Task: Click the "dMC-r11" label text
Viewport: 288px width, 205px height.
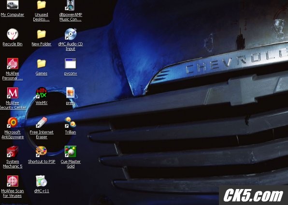Action: (x=42, y=191)
